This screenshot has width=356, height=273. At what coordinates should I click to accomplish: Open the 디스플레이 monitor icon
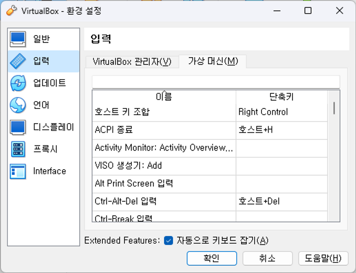[x=18, y=127]
